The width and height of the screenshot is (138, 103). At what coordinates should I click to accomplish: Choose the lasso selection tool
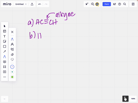(x=12, y=60)
